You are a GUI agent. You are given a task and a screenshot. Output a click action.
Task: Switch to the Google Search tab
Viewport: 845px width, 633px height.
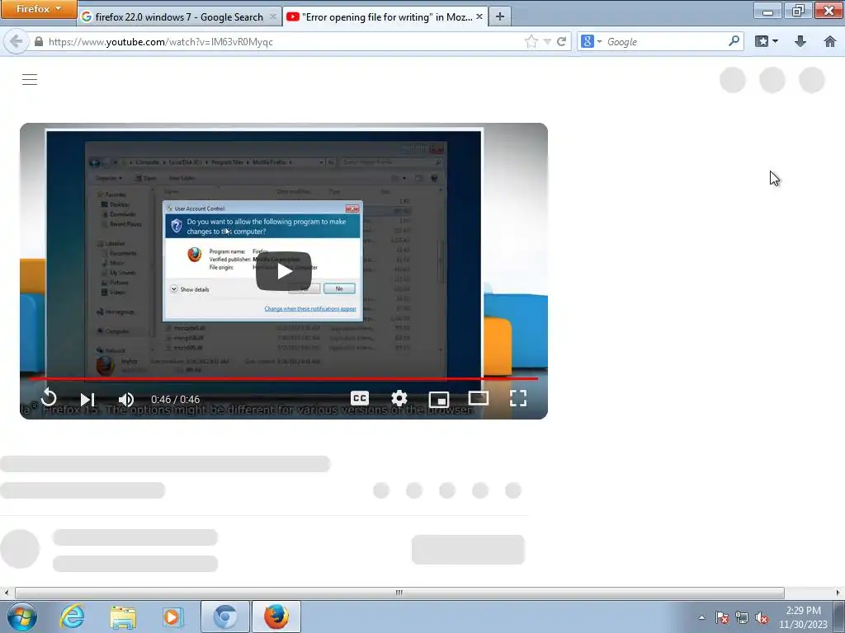(x=179, y=17)
